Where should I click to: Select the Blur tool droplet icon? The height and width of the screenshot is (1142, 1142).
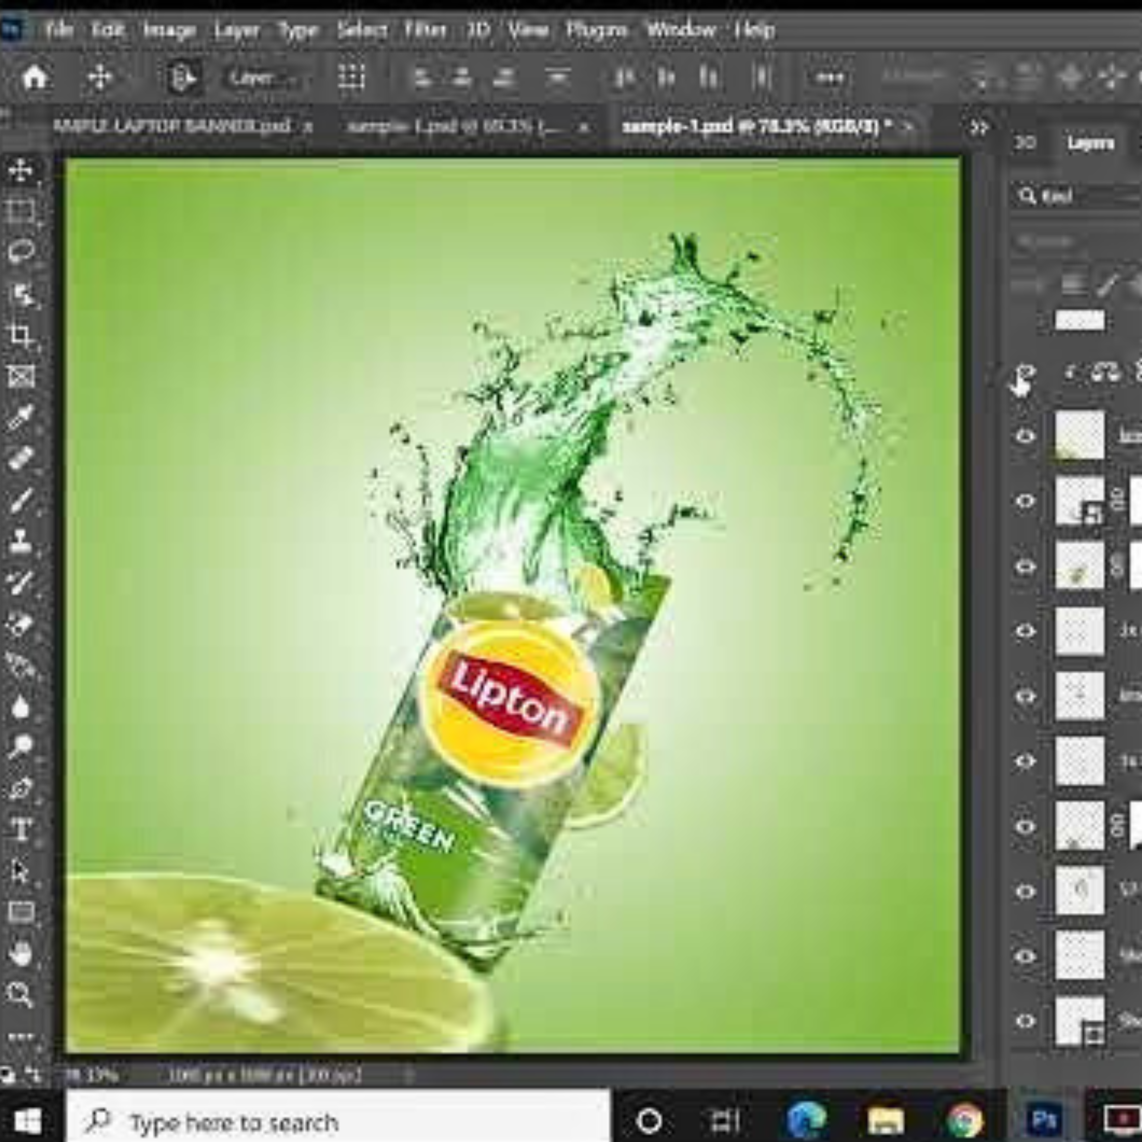pyautogui.click(x=21, y=707)
